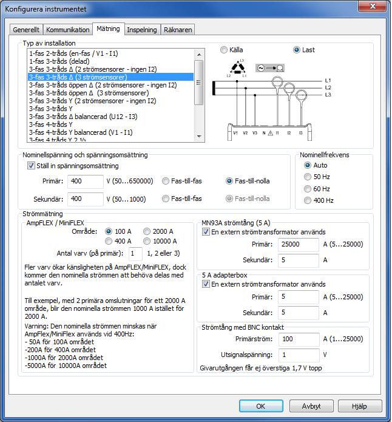Select Fas-till-nolla for primary voltage
Image resolution: width=392 pixels, height=422 pixels.
[229, 181]
